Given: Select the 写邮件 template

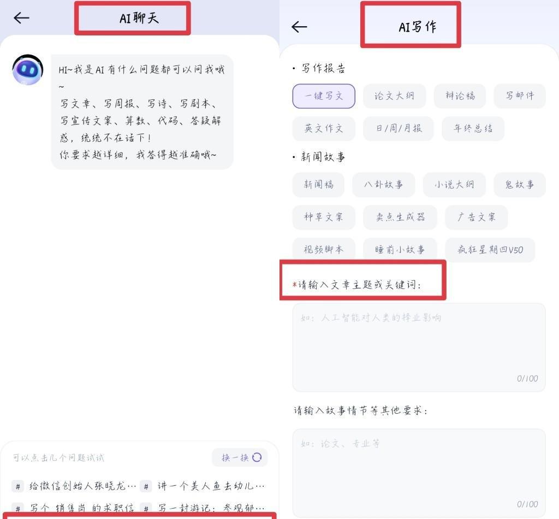Looking at the screenshot, I should click(x=520, y=96).
